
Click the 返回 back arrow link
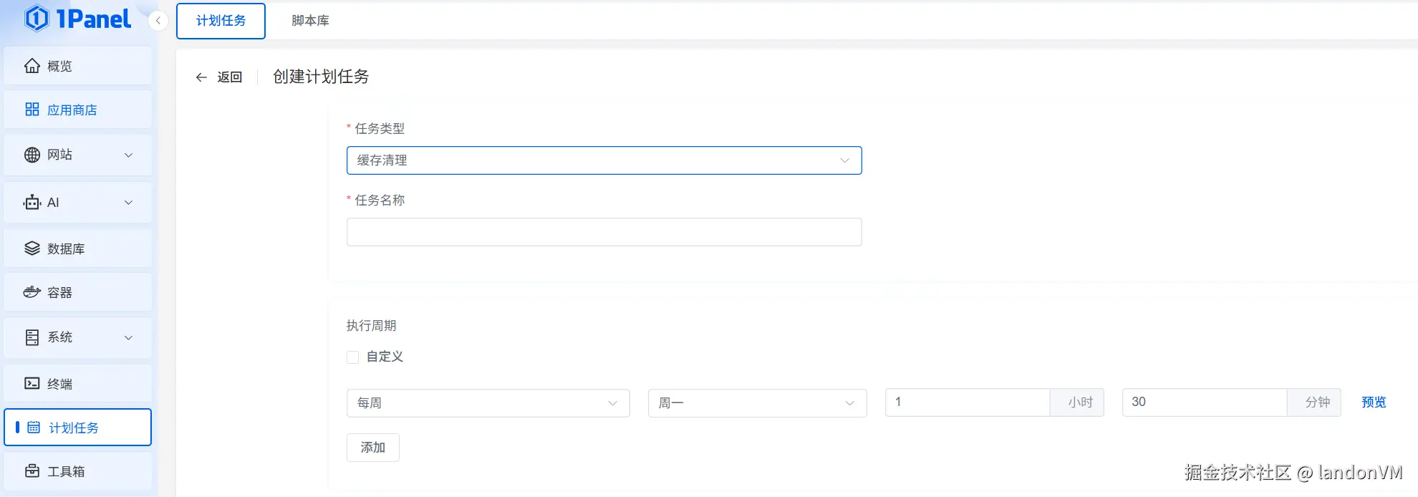[219, 77]
